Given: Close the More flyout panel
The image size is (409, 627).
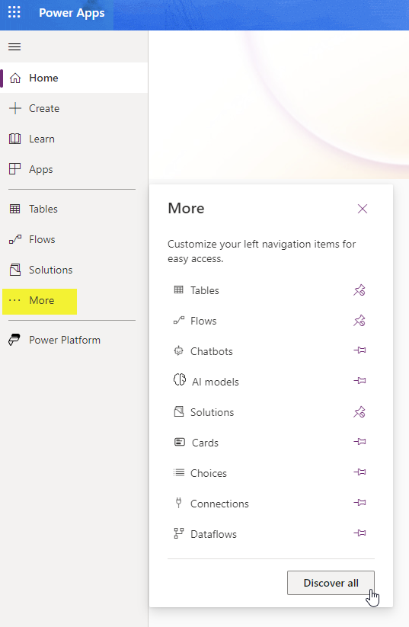Looking at the screenshot, I should [363, 209].
